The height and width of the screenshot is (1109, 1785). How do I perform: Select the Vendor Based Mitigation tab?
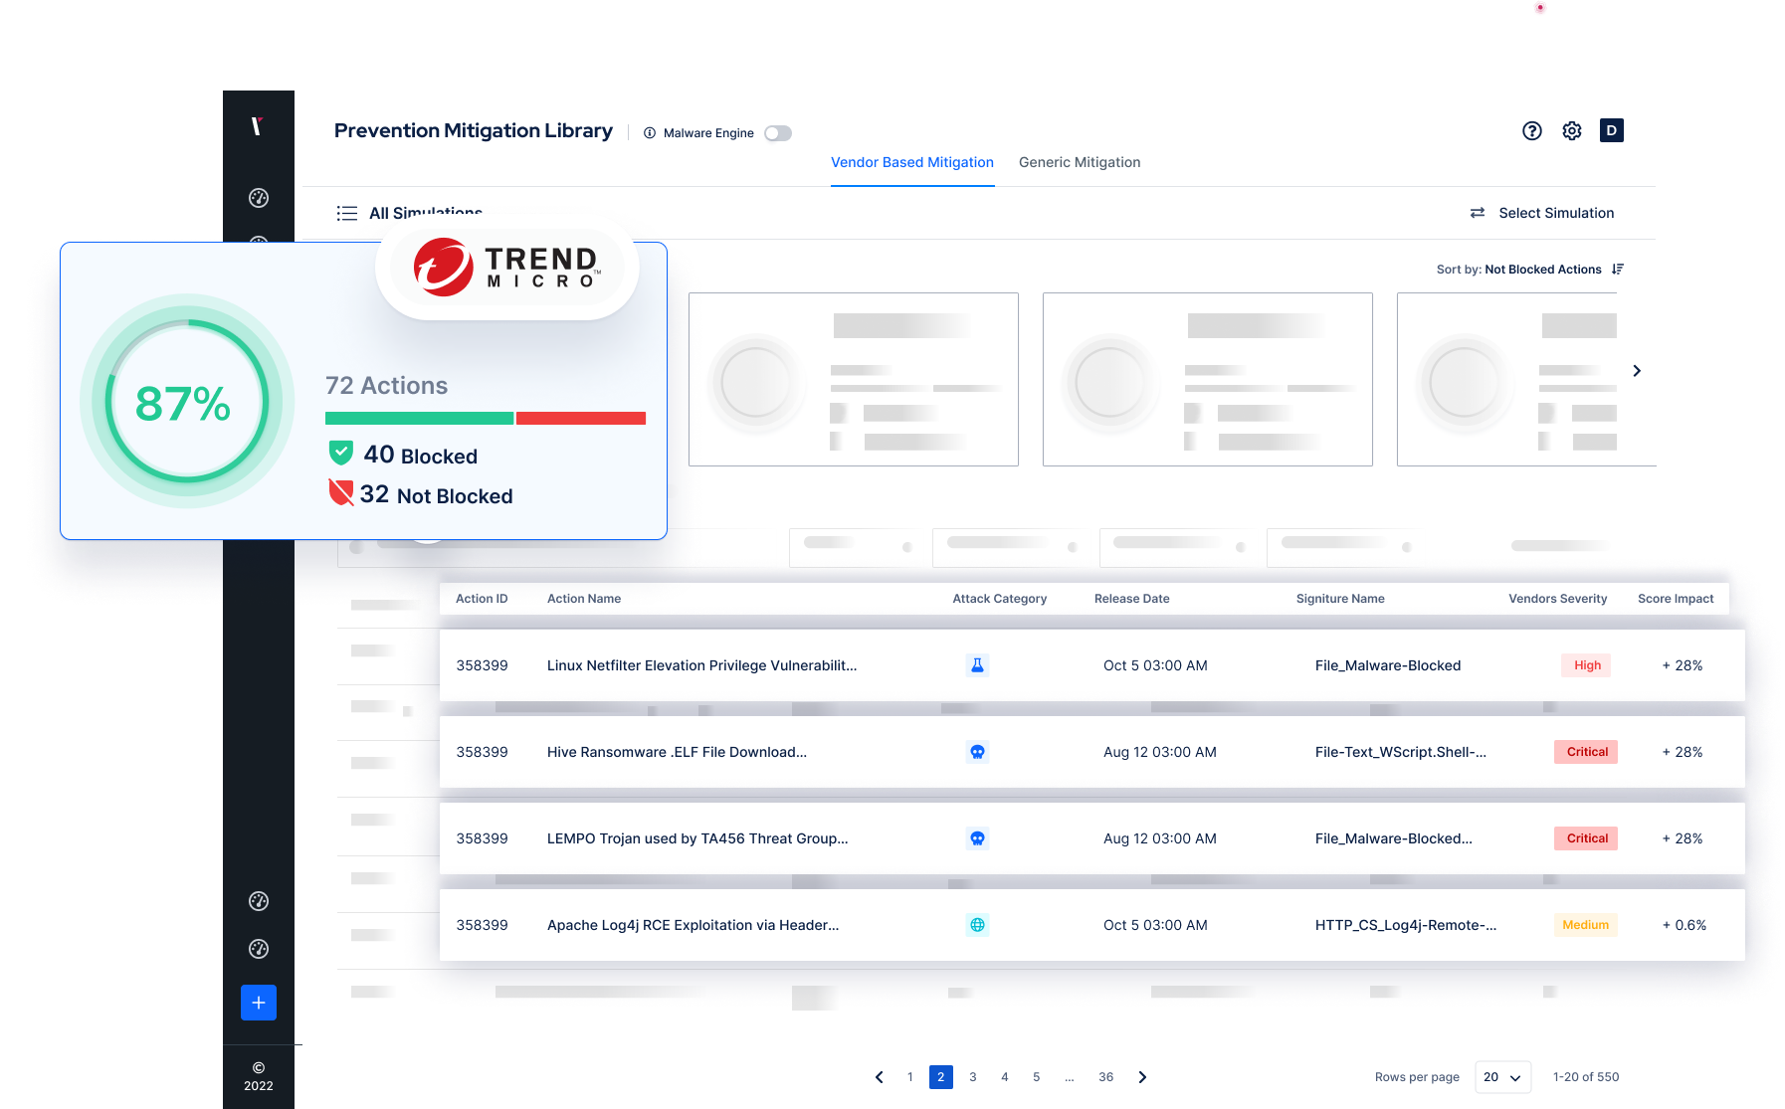click(x=911, y=162)
